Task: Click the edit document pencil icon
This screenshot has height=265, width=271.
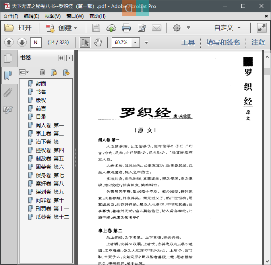Action: tap(142, 28)
